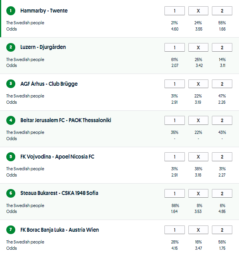The height and width of the screenshot is (256, 239).
Task: Select home win for Hammarby - Twente
Action: (175, 11)
